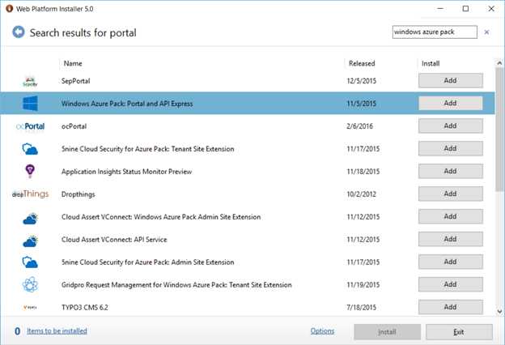Viewport: 505px width, 345px height.
Task: Click the back arrow icon
Action: coord(19,32)
